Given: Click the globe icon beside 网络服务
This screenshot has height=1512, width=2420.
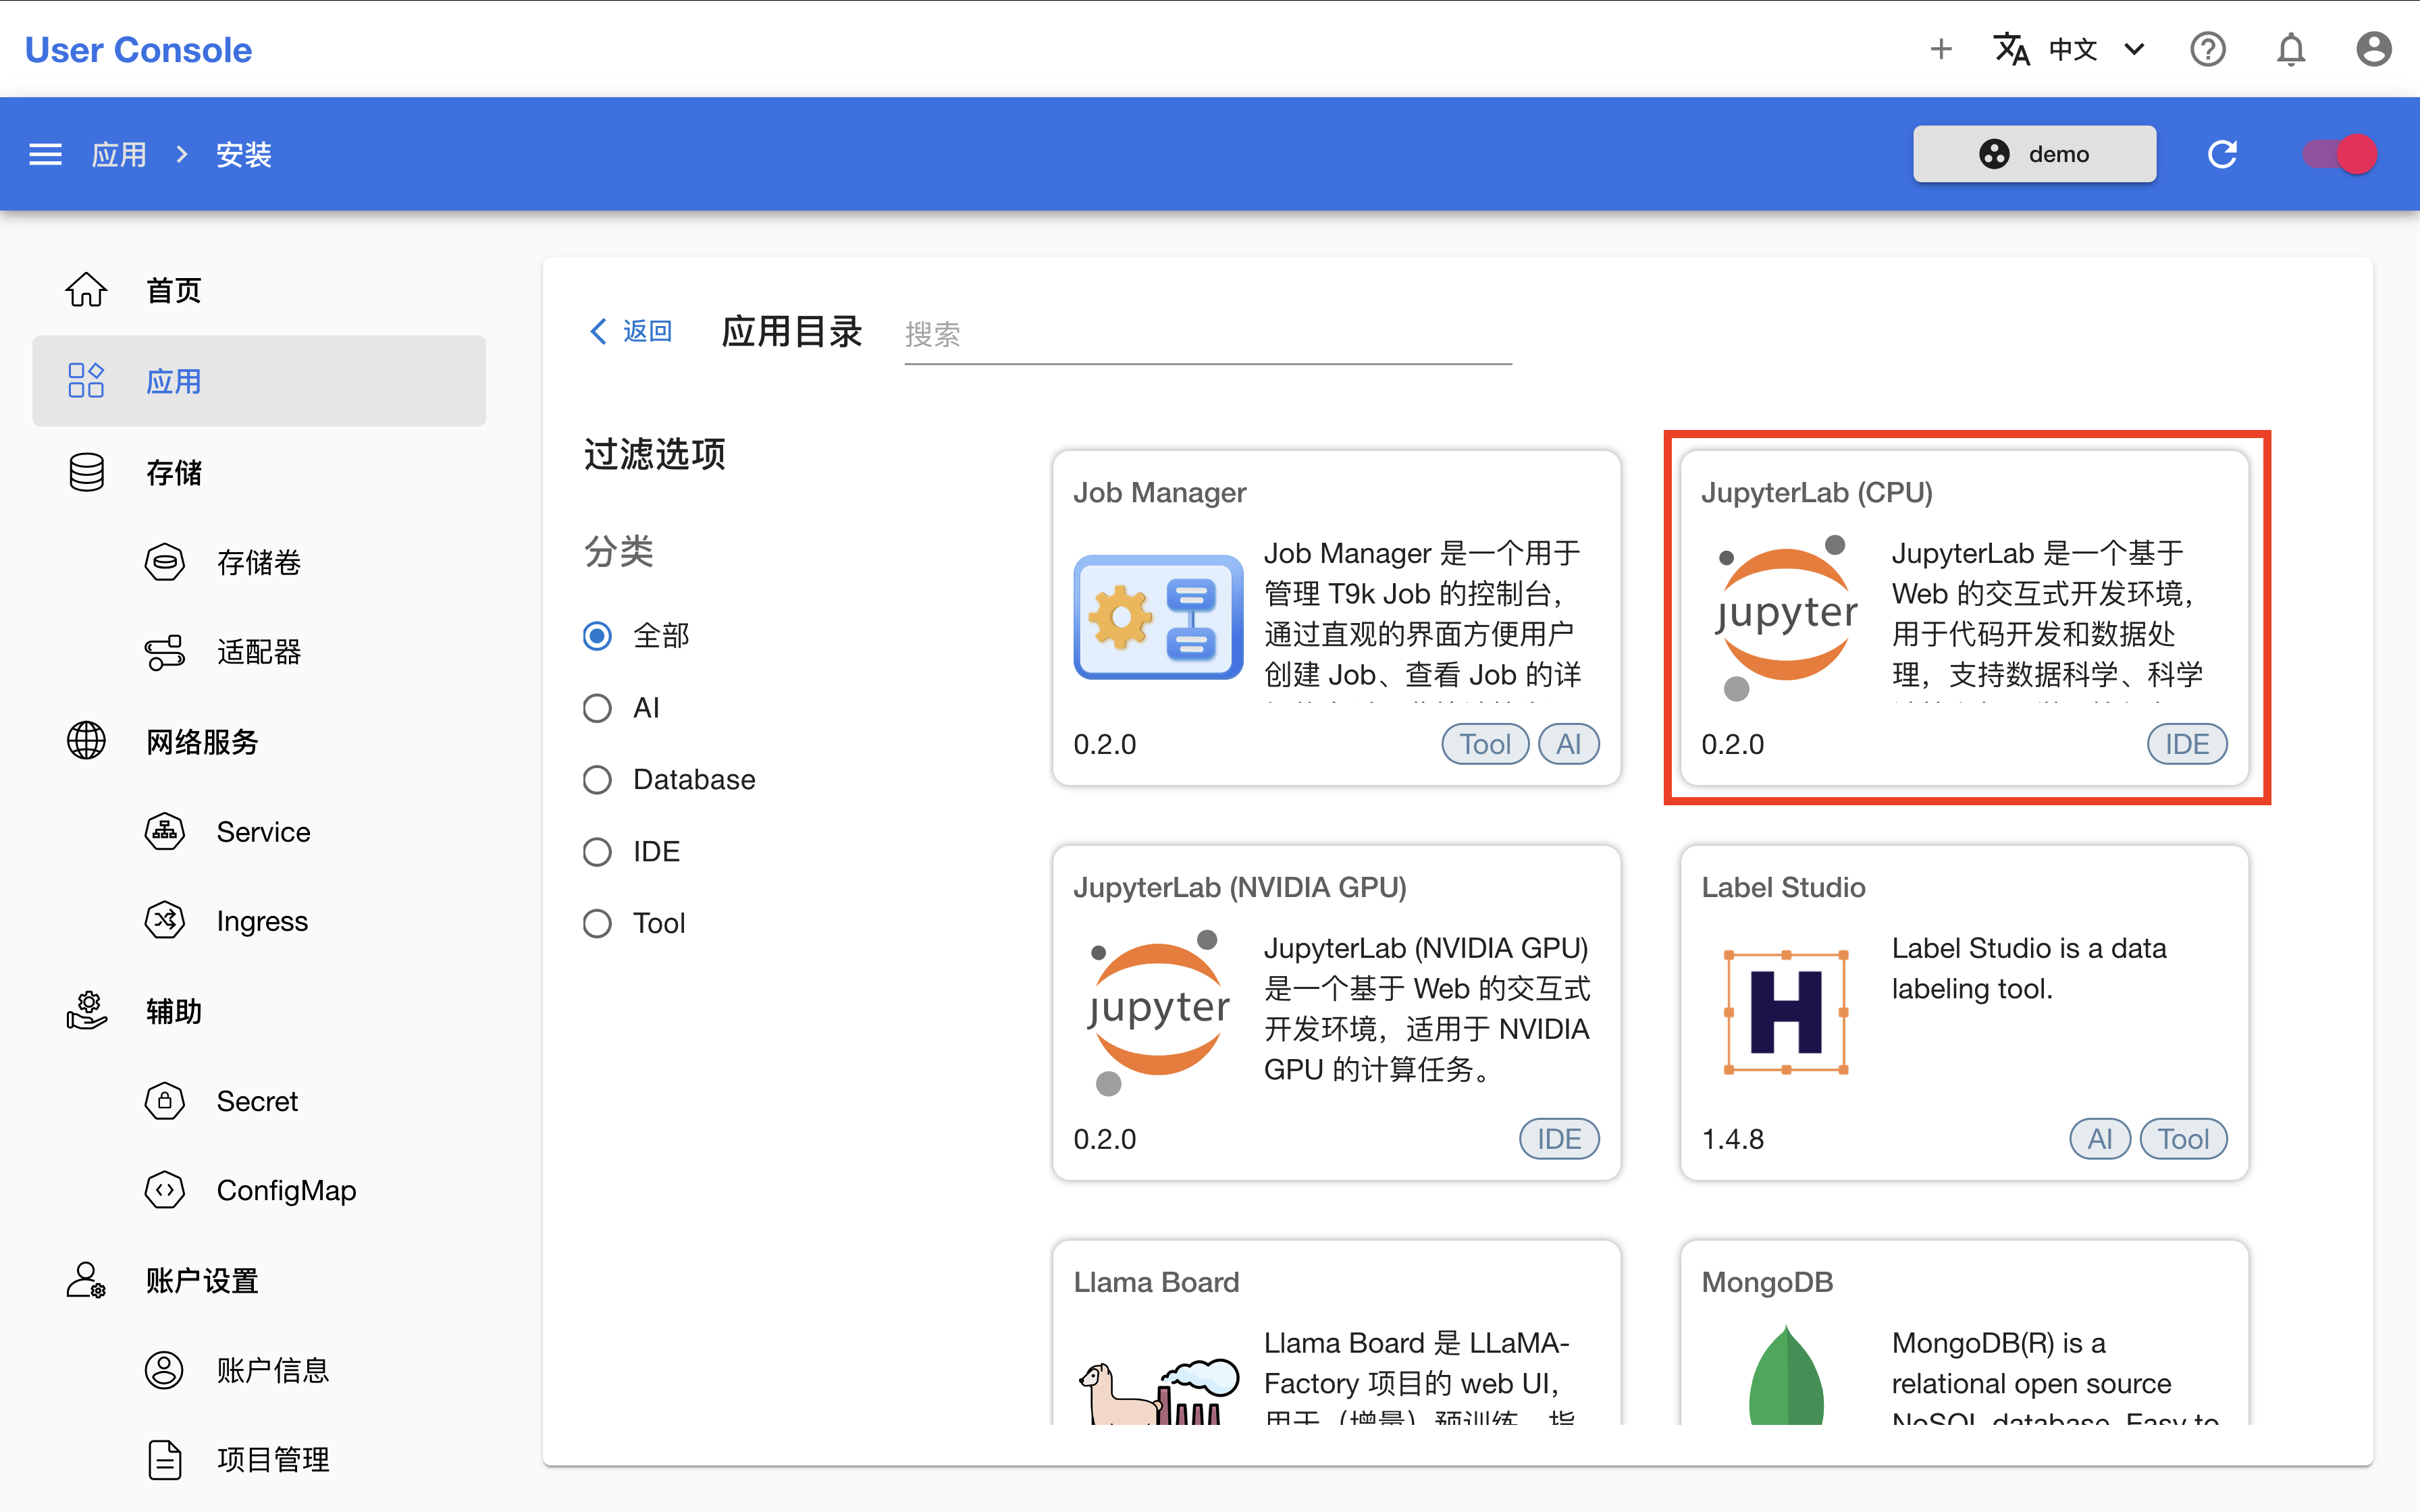Looking at the screenshot, I should (86, 741).
